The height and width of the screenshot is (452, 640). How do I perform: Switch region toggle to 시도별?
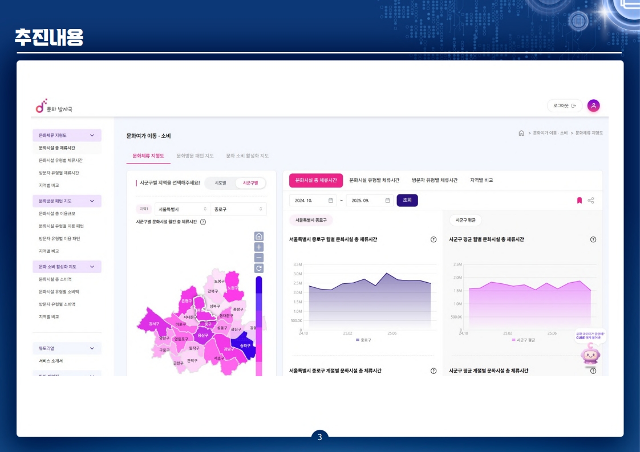(x=220, y=183)
